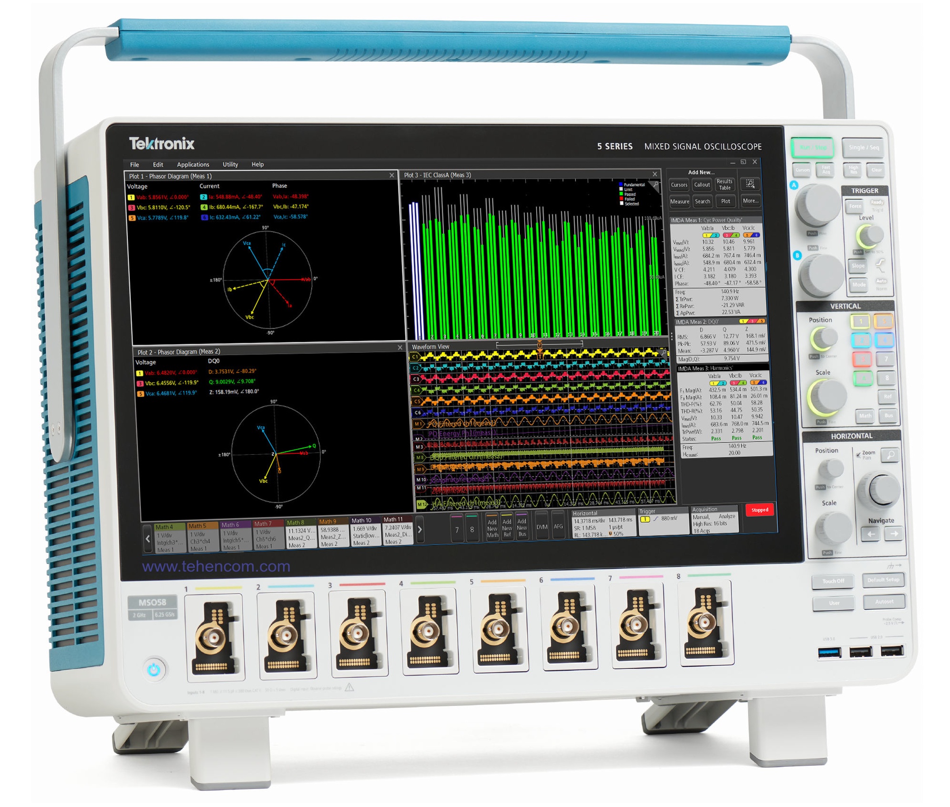The width and height of the screenshot is (950, 807).
Task: Select the Math 5 badge
Action: click(x=203, y=537)
